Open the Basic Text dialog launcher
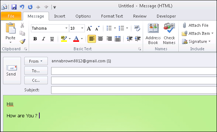The image size is (217, 132). pos(140,49)
